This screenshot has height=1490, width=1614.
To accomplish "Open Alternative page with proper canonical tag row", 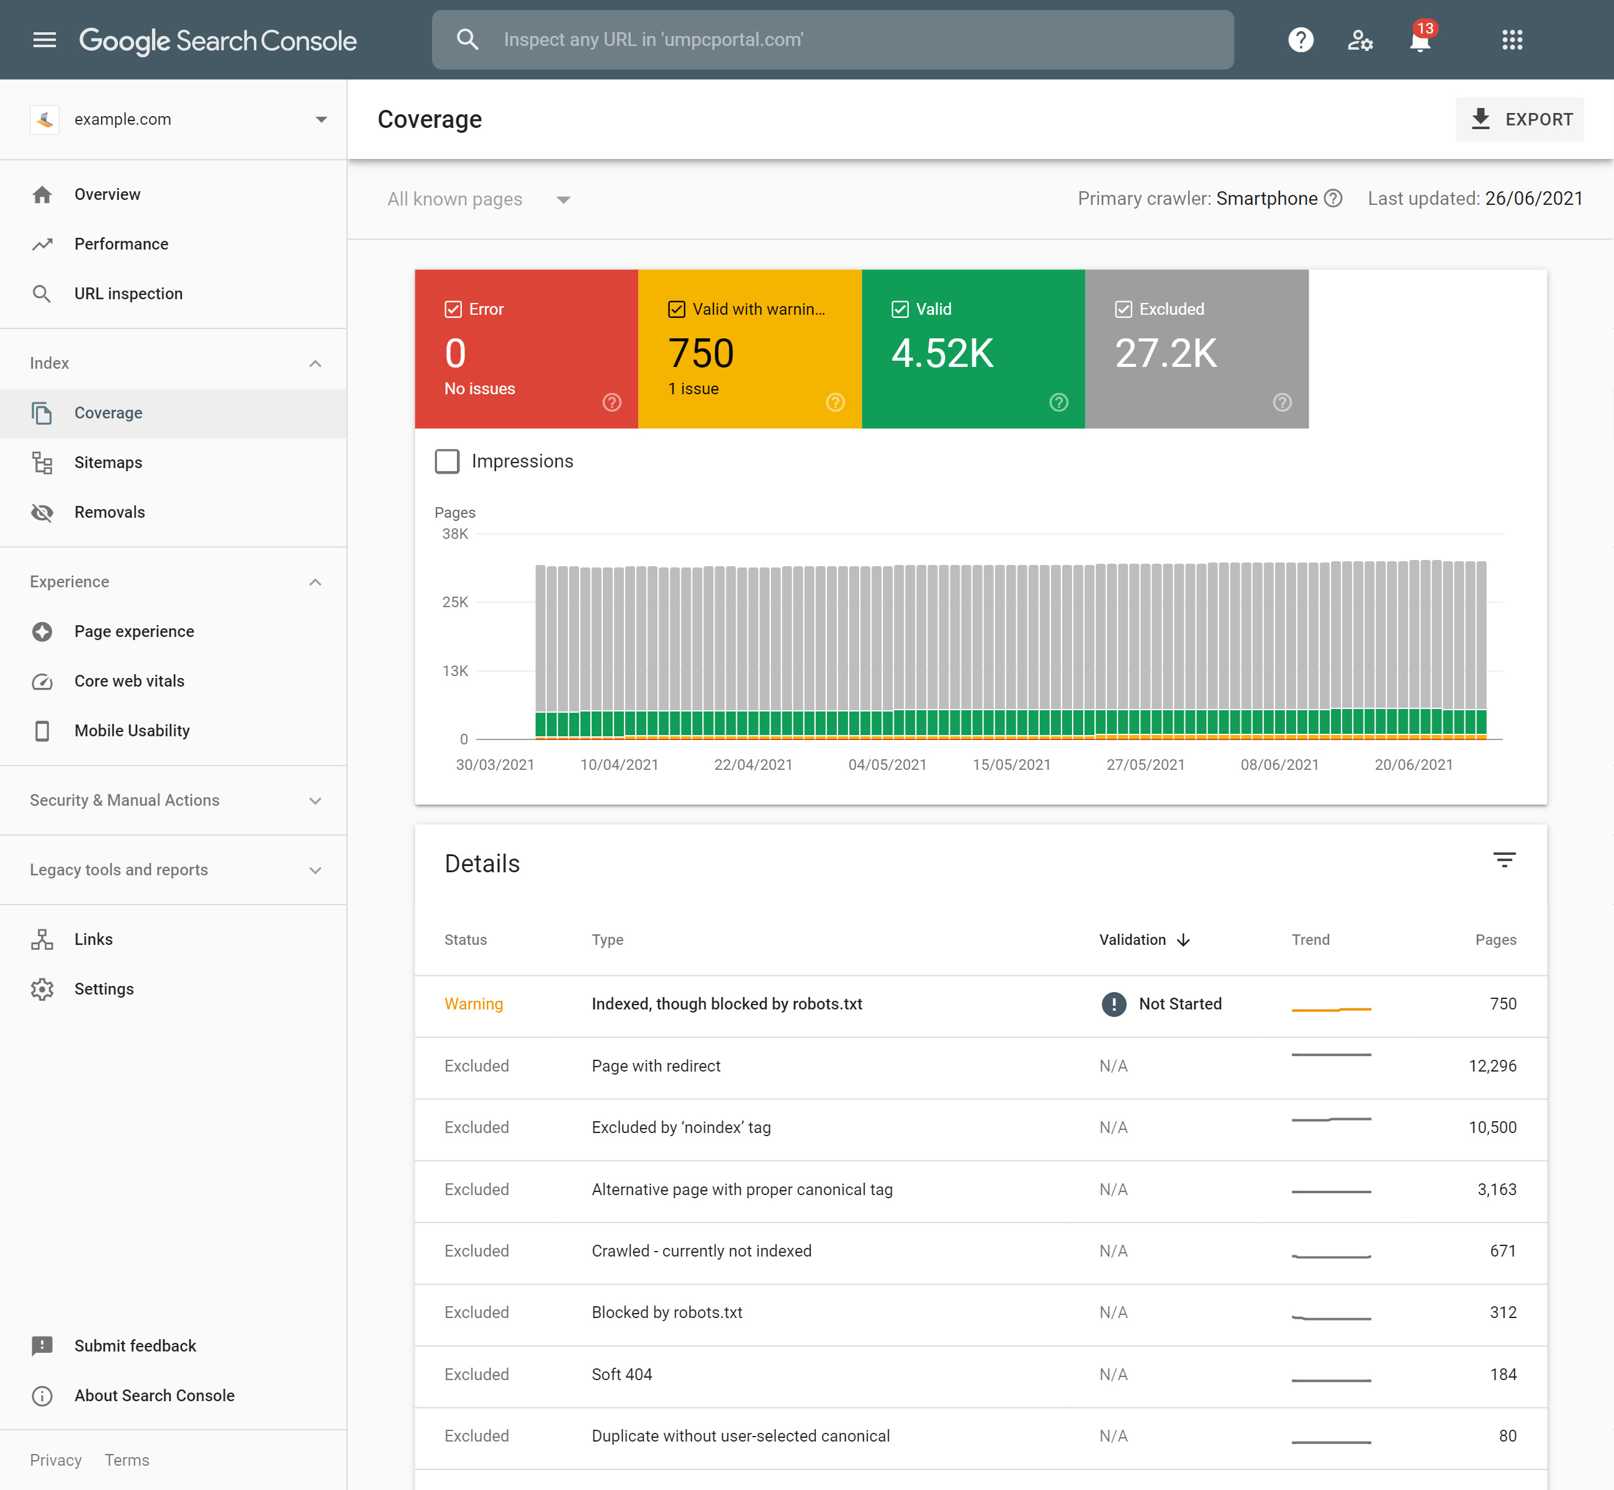I will pos(980,1190).
